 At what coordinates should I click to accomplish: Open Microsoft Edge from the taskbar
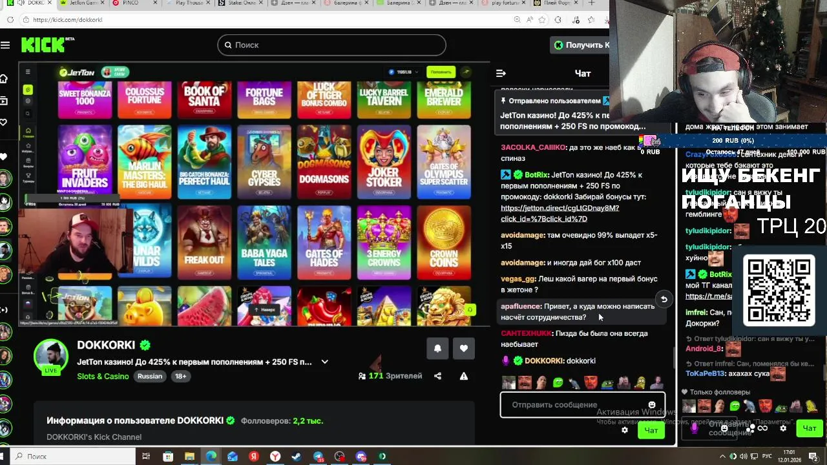[x=211, y=457]
